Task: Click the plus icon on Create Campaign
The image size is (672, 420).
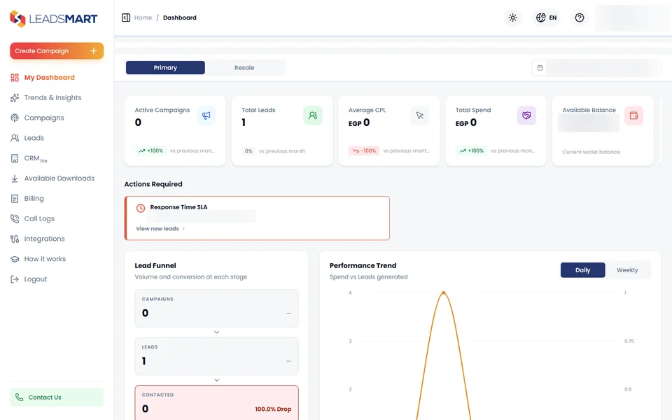Action: [93, 50]
